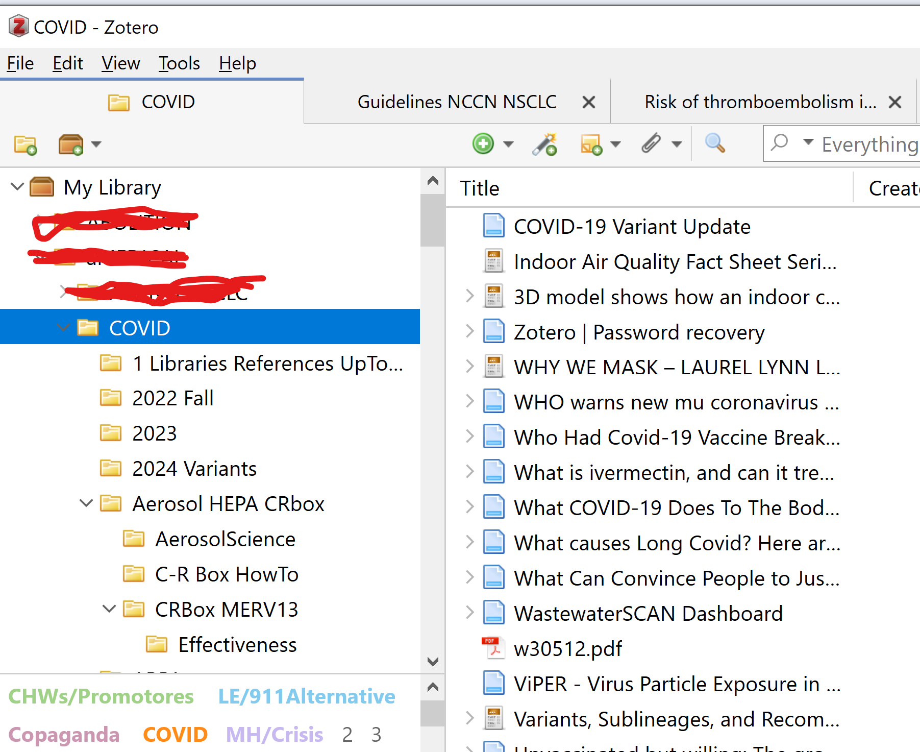Select 1 Libraries References UpTo collection
This screenshot has height=752, width=920.
pyautogui.click(x=268, y=363)
